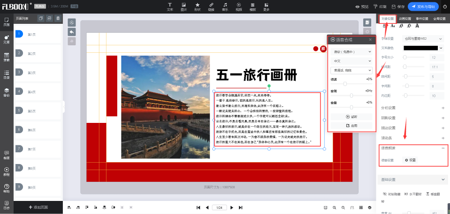Viewport: 450px width, 214px height.
Task: Click the Apply (应用) button in voice dialog
Action: coord(351,126)
